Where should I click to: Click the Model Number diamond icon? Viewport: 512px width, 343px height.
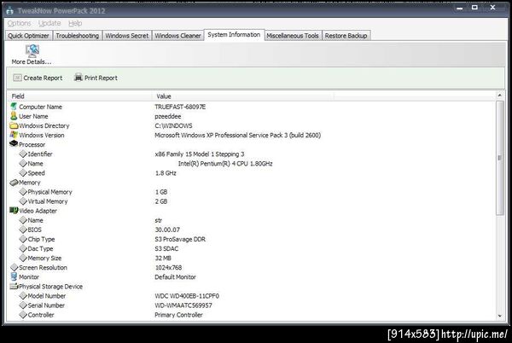(23, 296)
